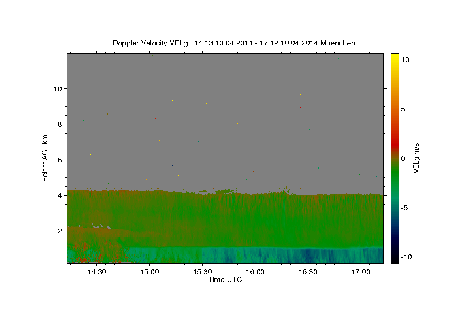Viewport: 474px width, 316px height.
Task: Click the dark blue velocity patch near 16:30
Action: pos(309,255)
